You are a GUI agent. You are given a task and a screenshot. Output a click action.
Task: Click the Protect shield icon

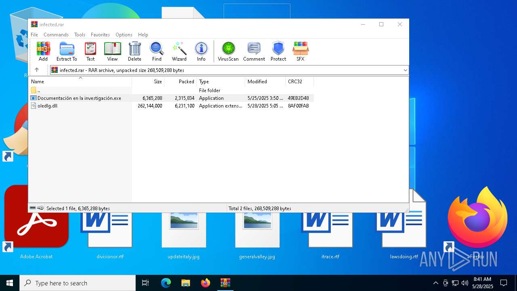(278, 51)
